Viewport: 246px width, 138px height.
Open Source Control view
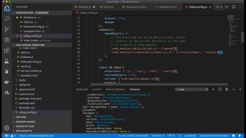pos(7,29)
